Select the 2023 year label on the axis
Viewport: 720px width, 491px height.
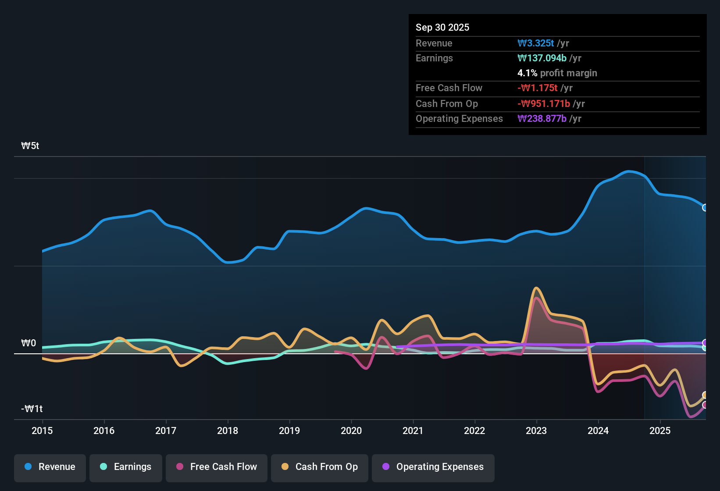[536, 431]
